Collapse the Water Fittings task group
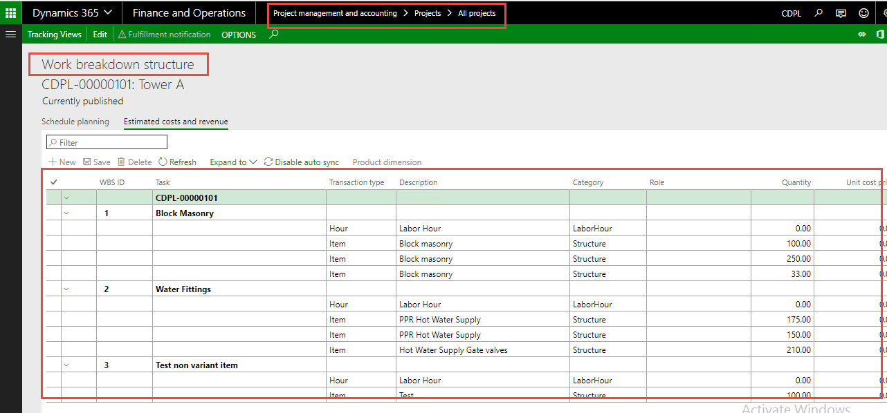 point(66,289)
